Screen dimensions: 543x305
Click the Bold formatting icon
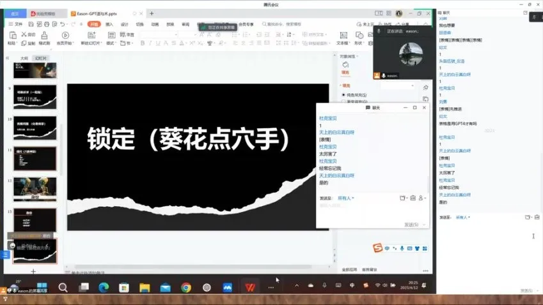click(x=142, y=43)
